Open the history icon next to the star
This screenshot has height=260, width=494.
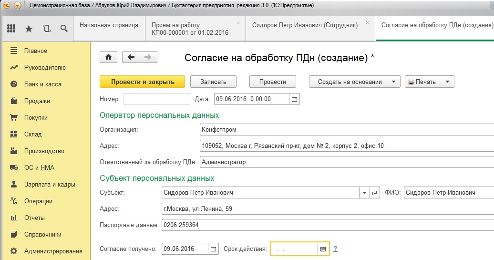coord(47,29)
